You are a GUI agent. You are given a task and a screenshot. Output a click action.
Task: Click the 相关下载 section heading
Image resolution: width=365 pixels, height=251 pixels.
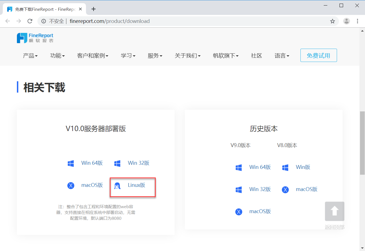[x=44, y=87]
